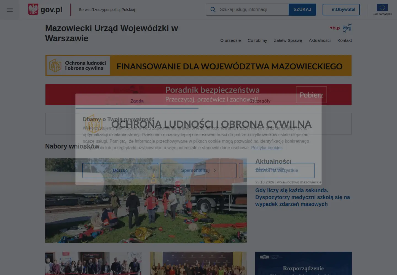The height and width of the screenshot is (275, 397).
Task: Open the Rozporządzenie thumbnail card
Action: click(x=304, y=263)
